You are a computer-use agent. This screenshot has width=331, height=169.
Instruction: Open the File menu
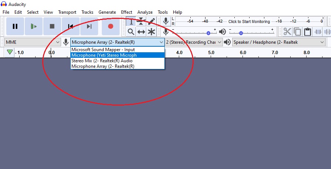point(6,12)
